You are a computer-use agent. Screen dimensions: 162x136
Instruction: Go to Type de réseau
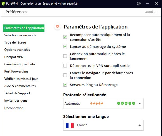[15, 42]
